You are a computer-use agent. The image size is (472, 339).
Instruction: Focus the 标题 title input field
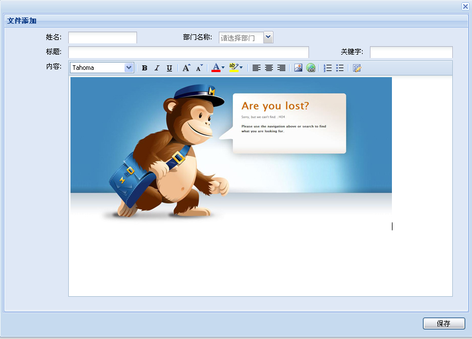click(x=189, y=52)
